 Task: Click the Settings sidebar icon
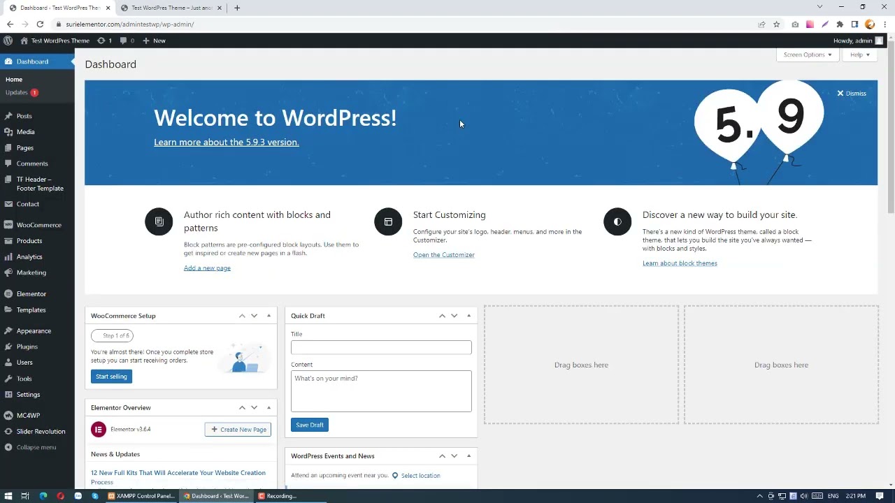click(8, 395)
